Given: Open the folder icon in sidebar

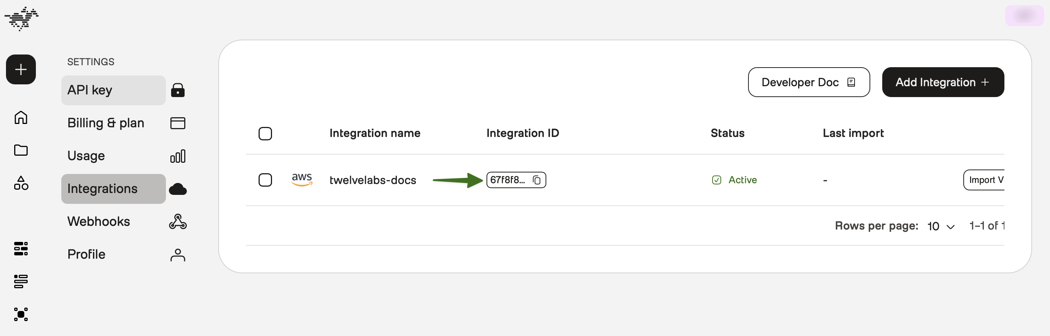Looking at the screenshot, I should coord(21,150).
